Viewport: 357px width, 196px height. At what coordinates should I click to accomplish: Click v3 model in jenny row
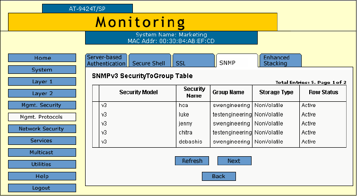tap(104, 124)
